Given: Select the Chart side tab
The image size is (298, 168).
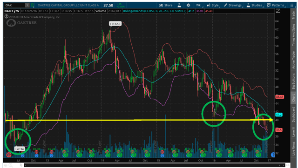Looking at the screenshot, I should tap(294, 98).
